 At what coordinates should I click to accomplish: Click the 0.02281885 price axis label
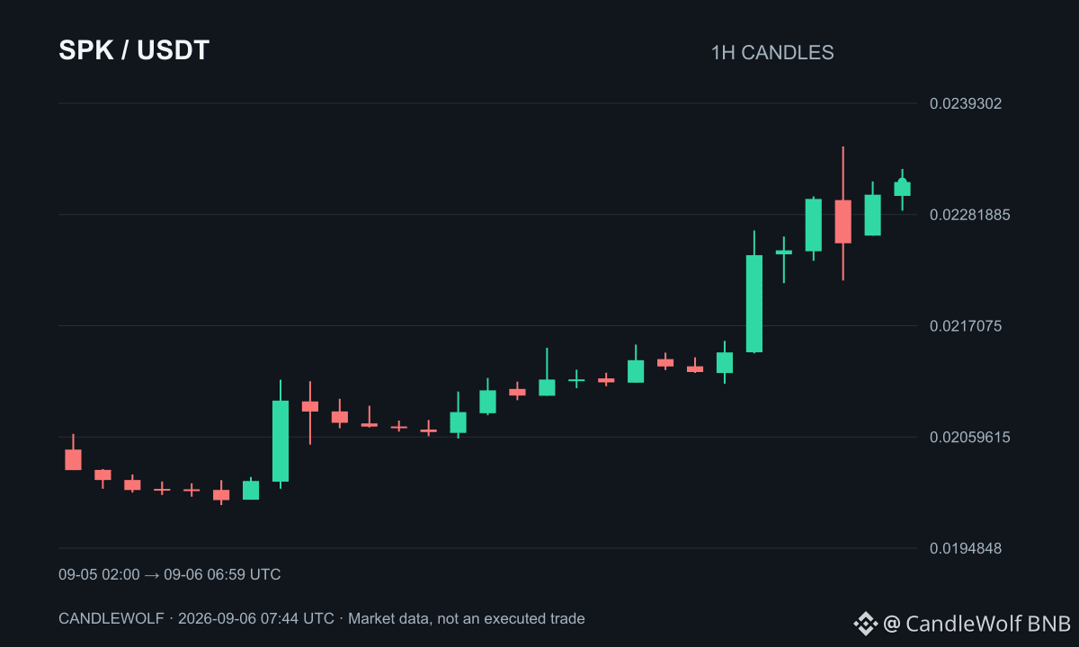tap(969, 215)
